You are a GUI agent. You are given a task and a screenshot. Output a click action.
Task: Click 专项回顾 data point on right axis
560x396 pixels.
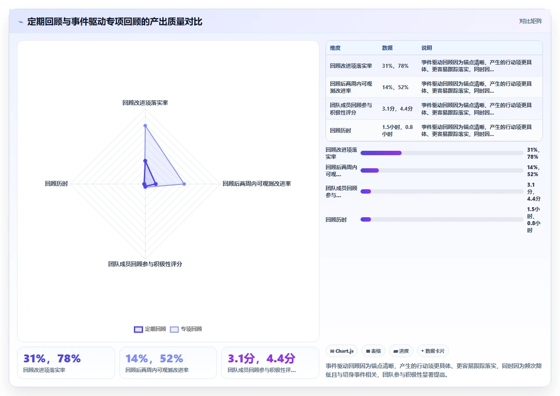point(184,184)
